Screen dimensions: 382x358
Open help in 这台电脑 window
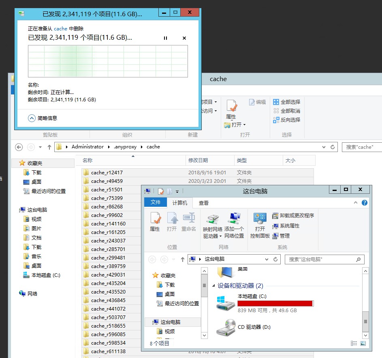pyautogui.click(x=365, y=203)
